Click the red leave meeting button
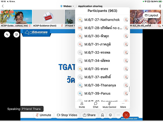 (x=126, y=115)
